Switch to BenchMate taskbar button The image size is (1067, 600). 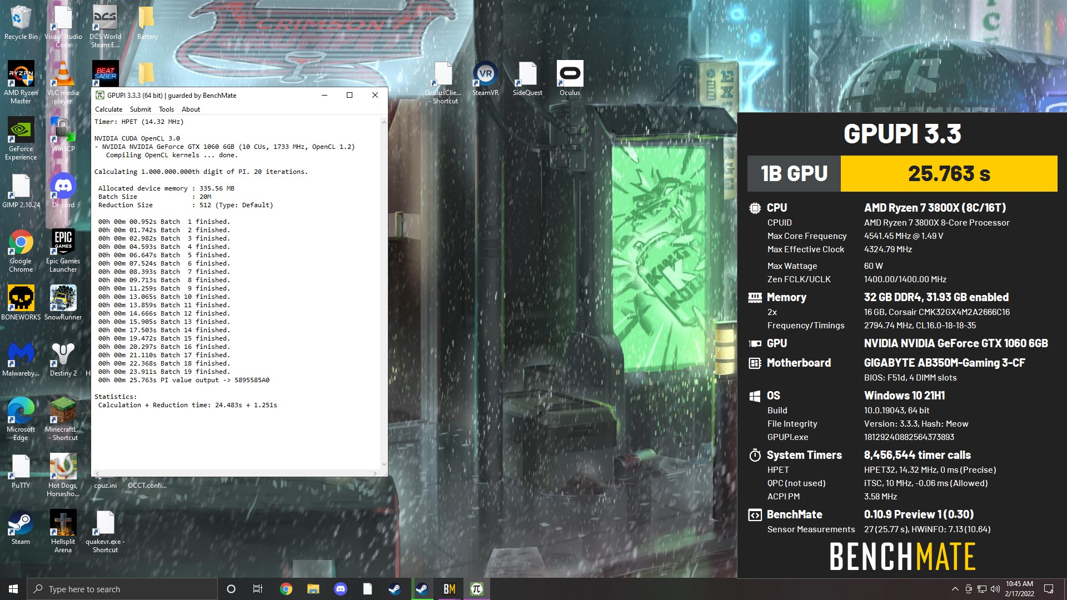click(449, 589)
